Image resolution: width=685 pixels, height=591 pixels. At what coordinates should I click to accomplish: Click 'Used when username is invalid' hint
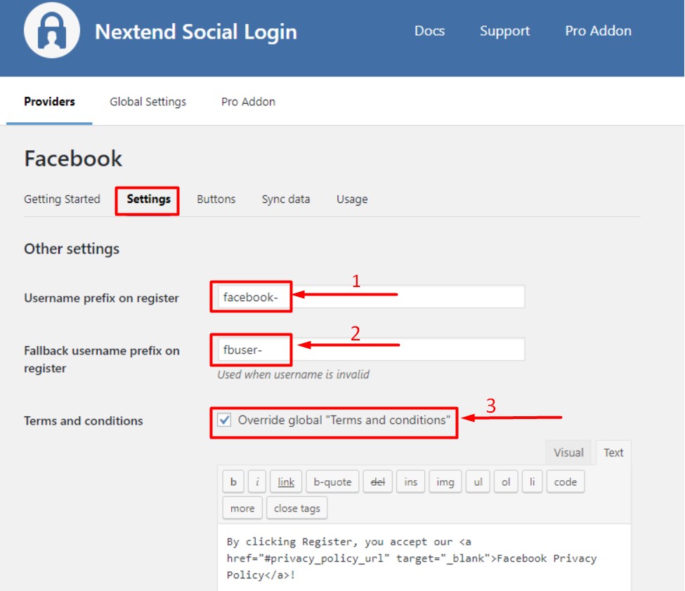click(293, 375)
